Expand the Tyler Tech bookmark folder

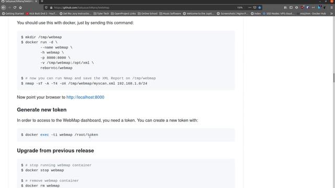(101, 14)
